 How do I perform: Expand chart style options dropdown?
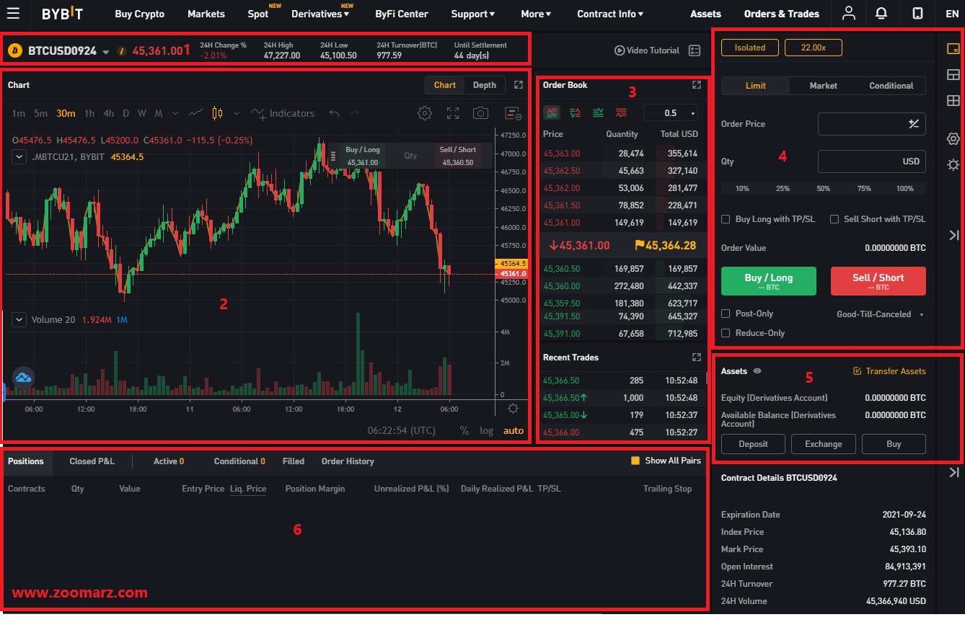(x=237, y=113)
